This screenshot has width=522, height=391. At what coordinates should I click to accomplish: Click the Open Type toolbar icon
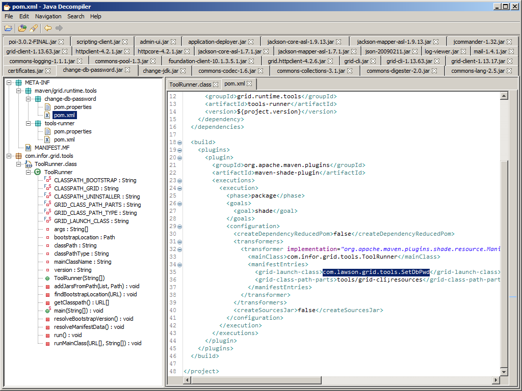click(x=22, y=29)
